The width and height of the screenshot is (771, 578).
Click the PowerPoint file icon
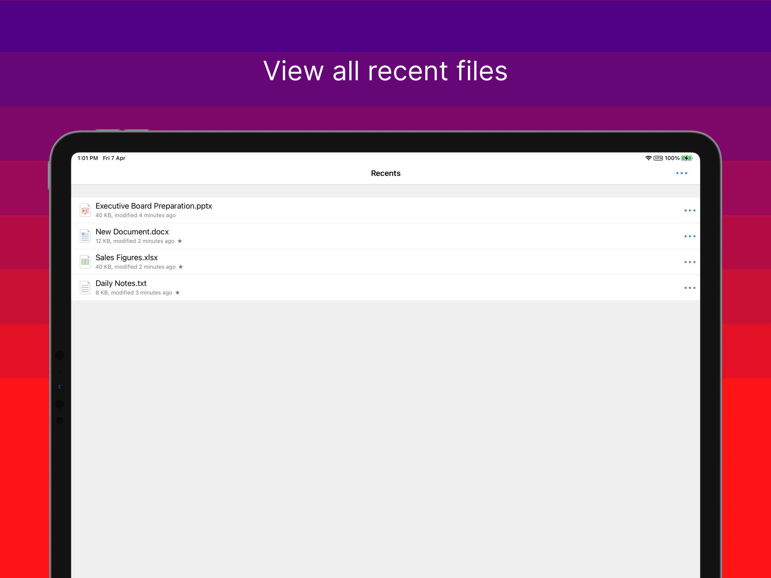pyautogui.click(x=85, y=210)
